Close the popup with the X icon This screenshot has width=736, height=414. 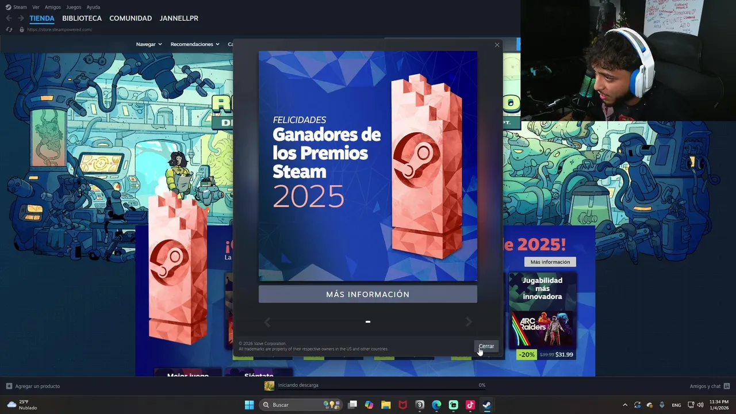[497, 45]
